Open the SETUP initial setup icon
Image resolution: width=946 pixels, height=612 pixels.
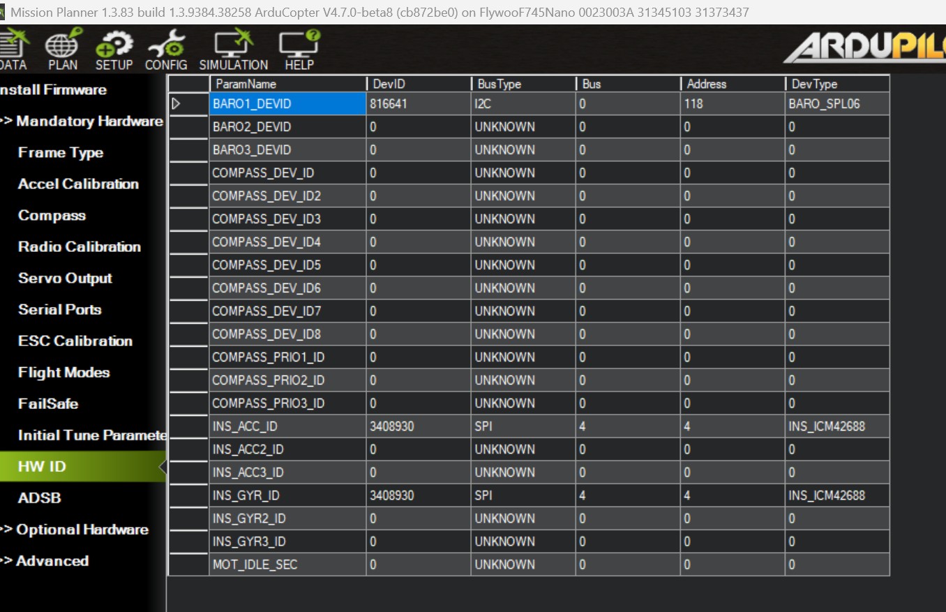pos(114,50)
